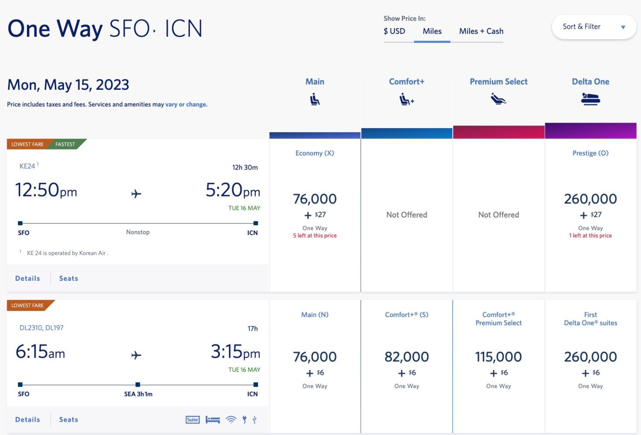
Task: Click the Comfort+ seat icon
Action: (x=406, y=100)
